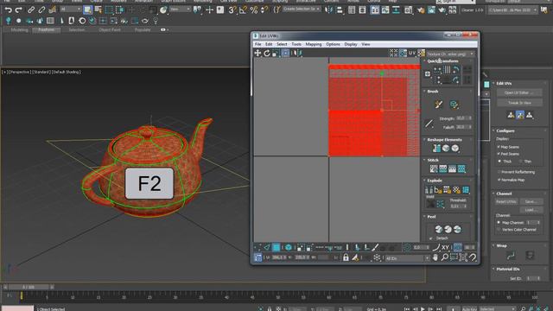
Task: Select the Thick radio button
Action: click(499, 162)
